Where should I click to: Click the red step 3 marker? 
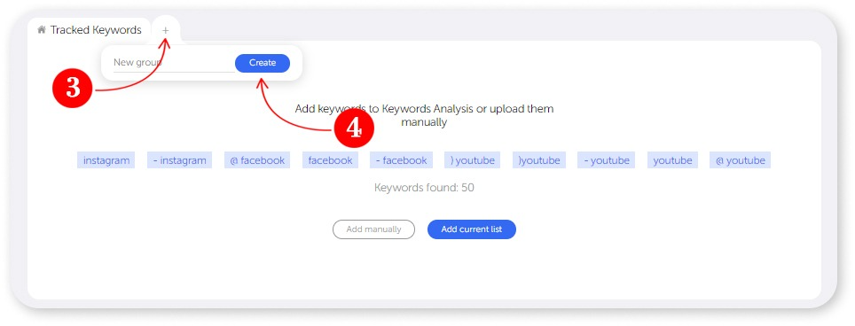tap(73, 89)
